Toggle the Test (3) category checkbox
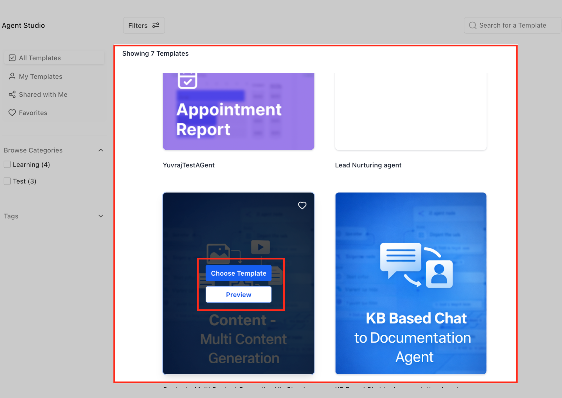 click(x=7, y=181)
